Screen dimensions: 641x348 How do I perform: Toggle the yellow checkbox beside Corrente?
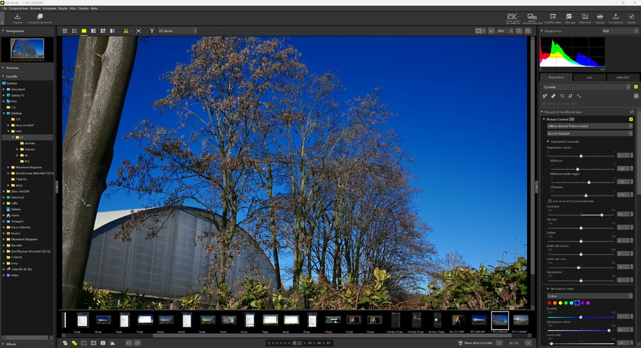[x=636, y=87]
